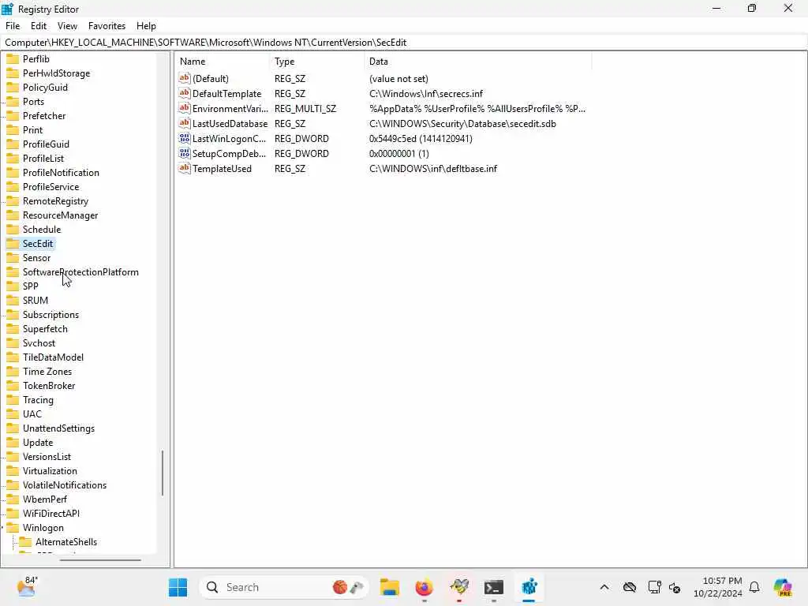Select the TemplateUsed string value icon

pos(185,168)
